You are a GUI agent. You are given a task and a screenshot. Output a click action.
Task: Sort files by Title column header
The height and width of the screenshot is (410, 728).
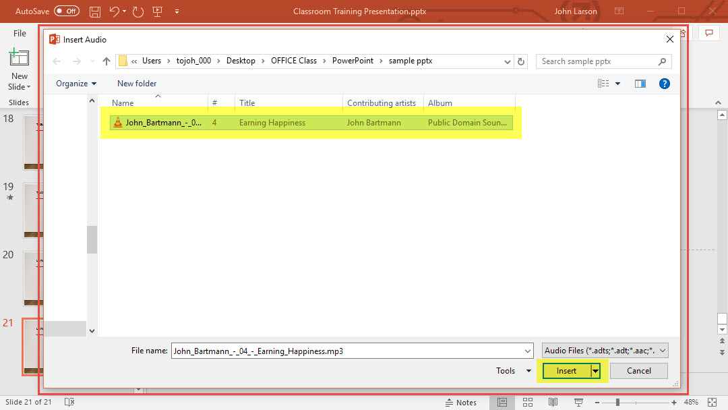pyautogui.click(x=247, y=103)
